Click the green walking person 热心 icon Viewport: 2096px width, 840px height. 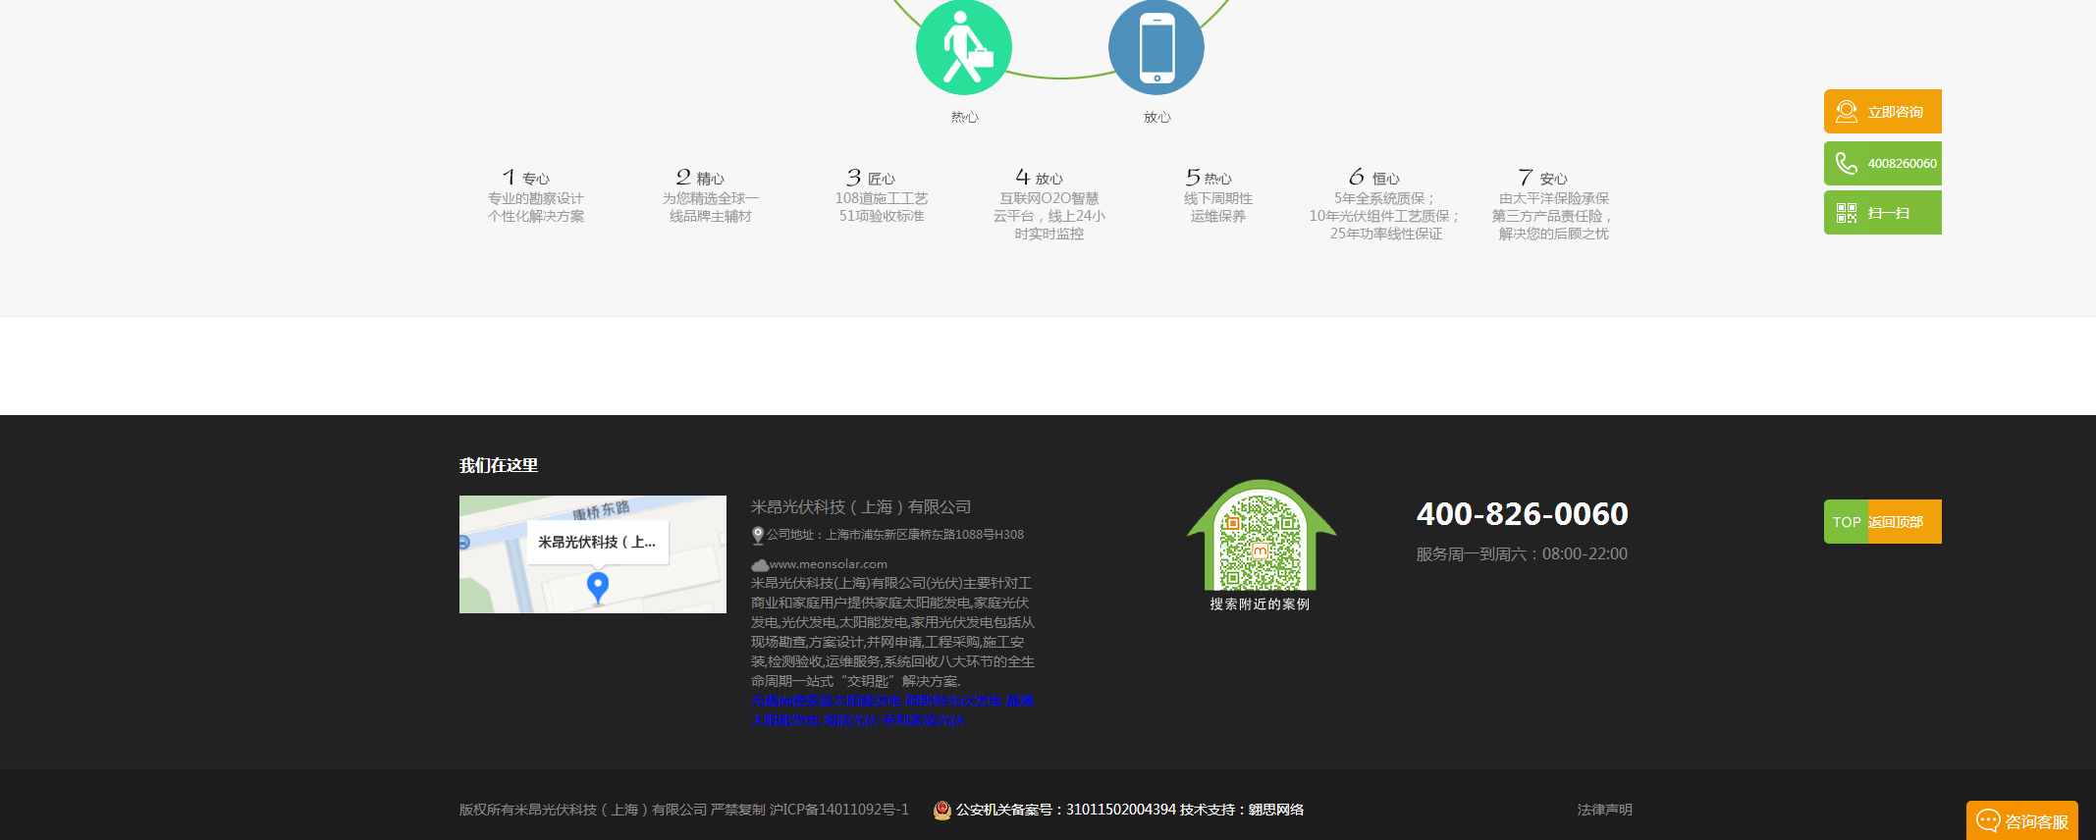pos(963,48)
